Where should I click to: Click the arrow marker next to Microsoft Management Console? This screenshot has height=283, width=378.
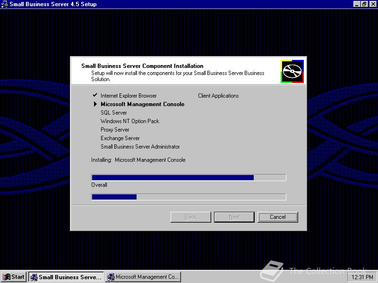click(94, 104)
